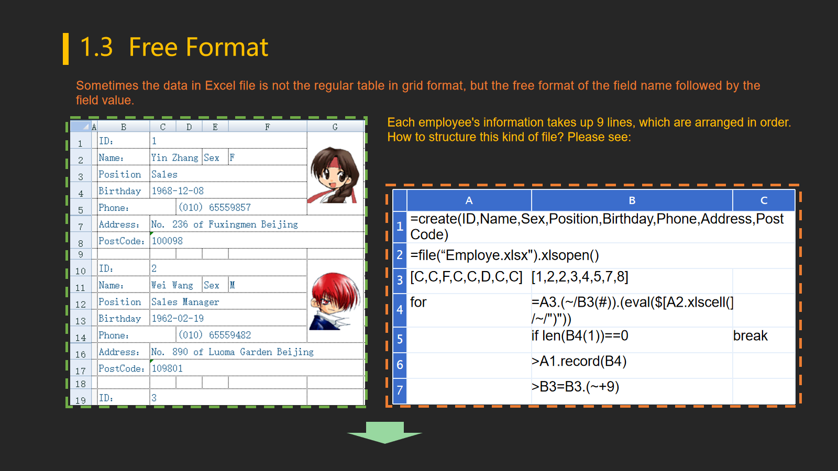The image size is (838, 471).
Task: Select the Excel cell with name Yin Zhang
Action: click(175, 158)
